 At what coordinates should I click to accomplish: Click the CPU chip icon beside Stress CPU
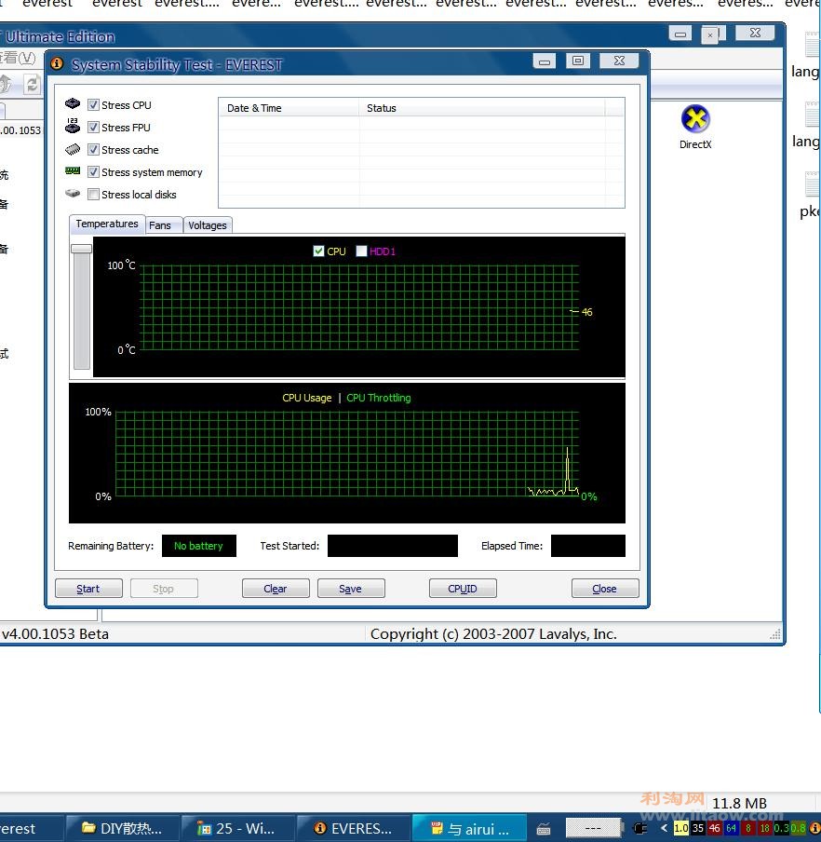pos(73,103)
